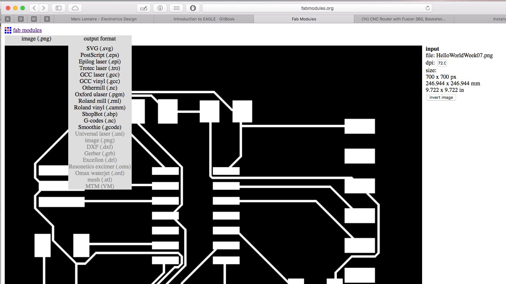
Task: Switch to Introduction to EAGLE GitBook tab
Action: click(x=204, y=19)
